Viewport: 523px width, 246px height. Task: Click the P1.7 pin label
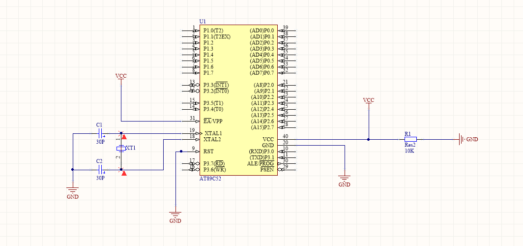pyautogui.click(x=208, y=73)
